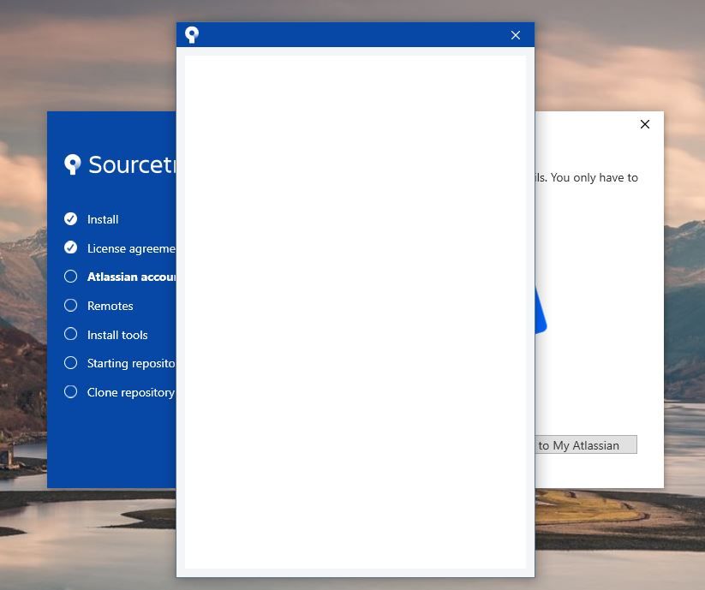Click the Sourcetree logo in dialog title bar

click(x=192, y=34)
